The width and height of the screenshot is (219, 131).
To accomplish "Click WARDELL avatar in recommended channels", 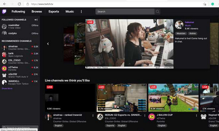I will pyautogui.click(x=4, y=82).
